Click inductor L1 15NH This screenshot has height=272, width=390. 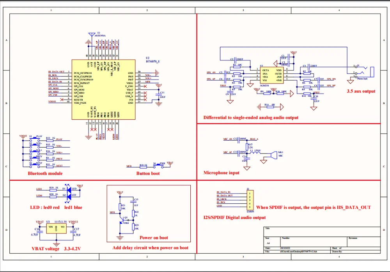click(255, 154)
